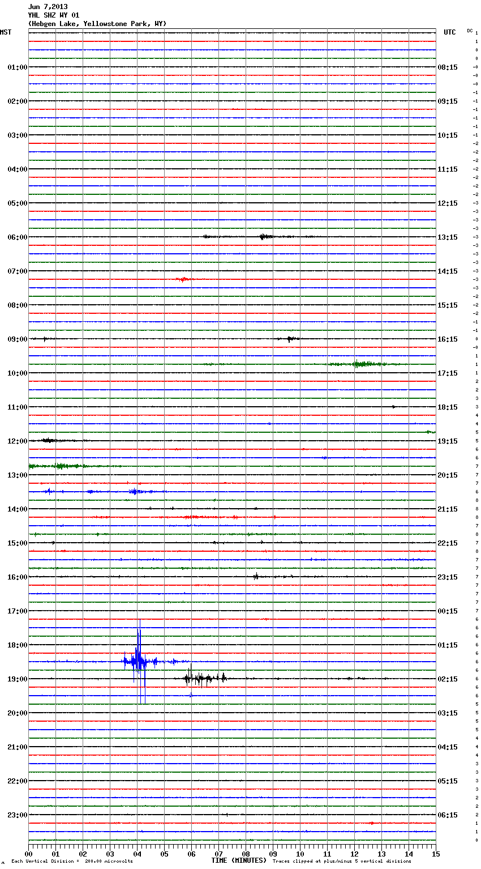This screenshot has width=481, height=869.
Task: Select the 23:00 MST time label
Action: click(x=18, y=815)
